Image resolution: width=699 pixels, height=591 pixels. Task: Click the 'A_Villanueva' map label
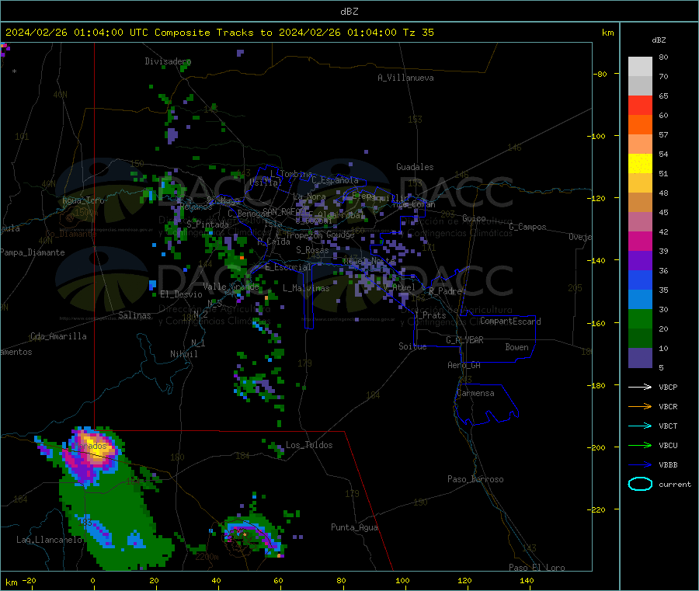pyautogui.click(x=405, y=78)
